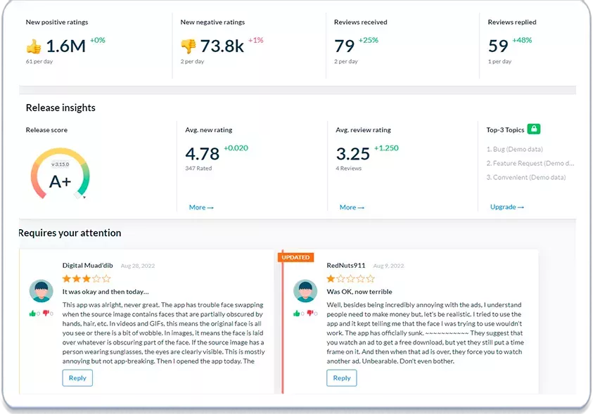The height and width of the screenshot is (414, 593).
Task: Click the date Aug 9, 2022
Action: click(x=388, y=266)
